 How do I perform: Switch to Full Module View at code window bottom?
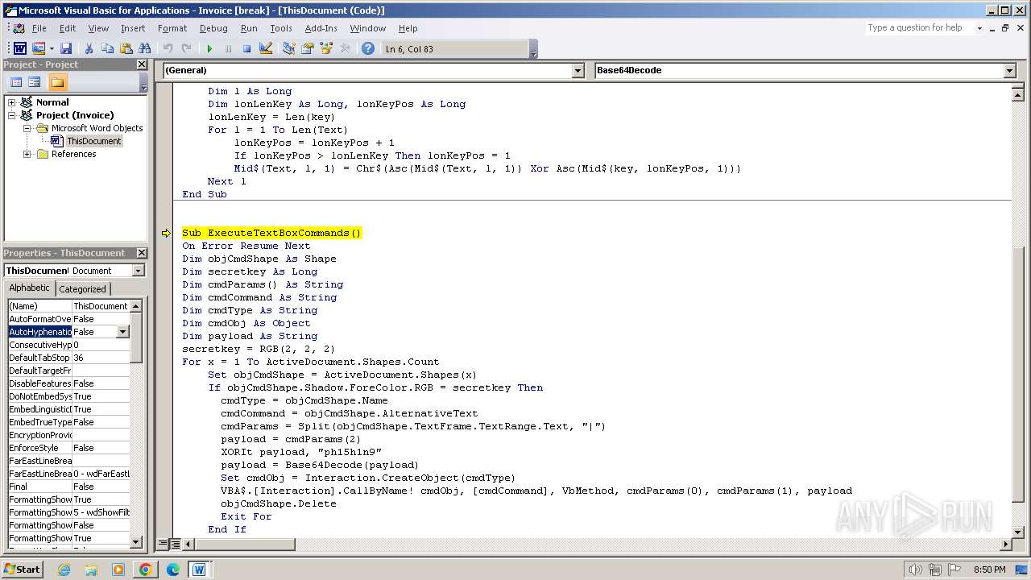coord(174,545)
